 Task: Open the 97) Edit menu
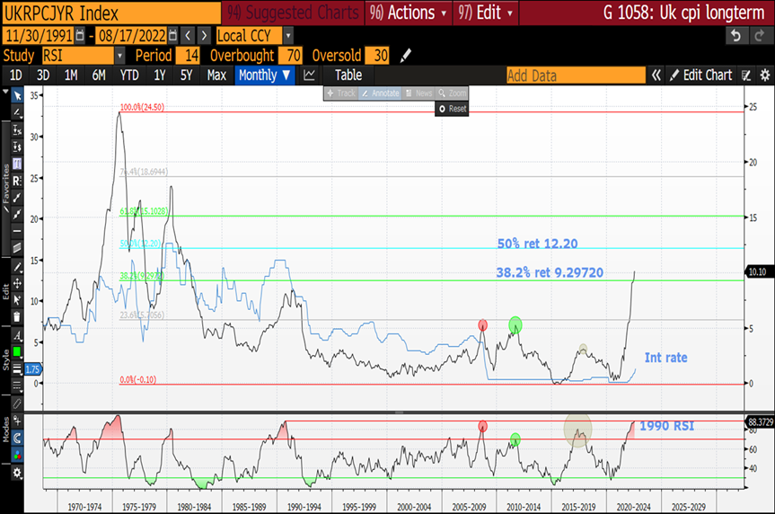click(x=485, y=13)
